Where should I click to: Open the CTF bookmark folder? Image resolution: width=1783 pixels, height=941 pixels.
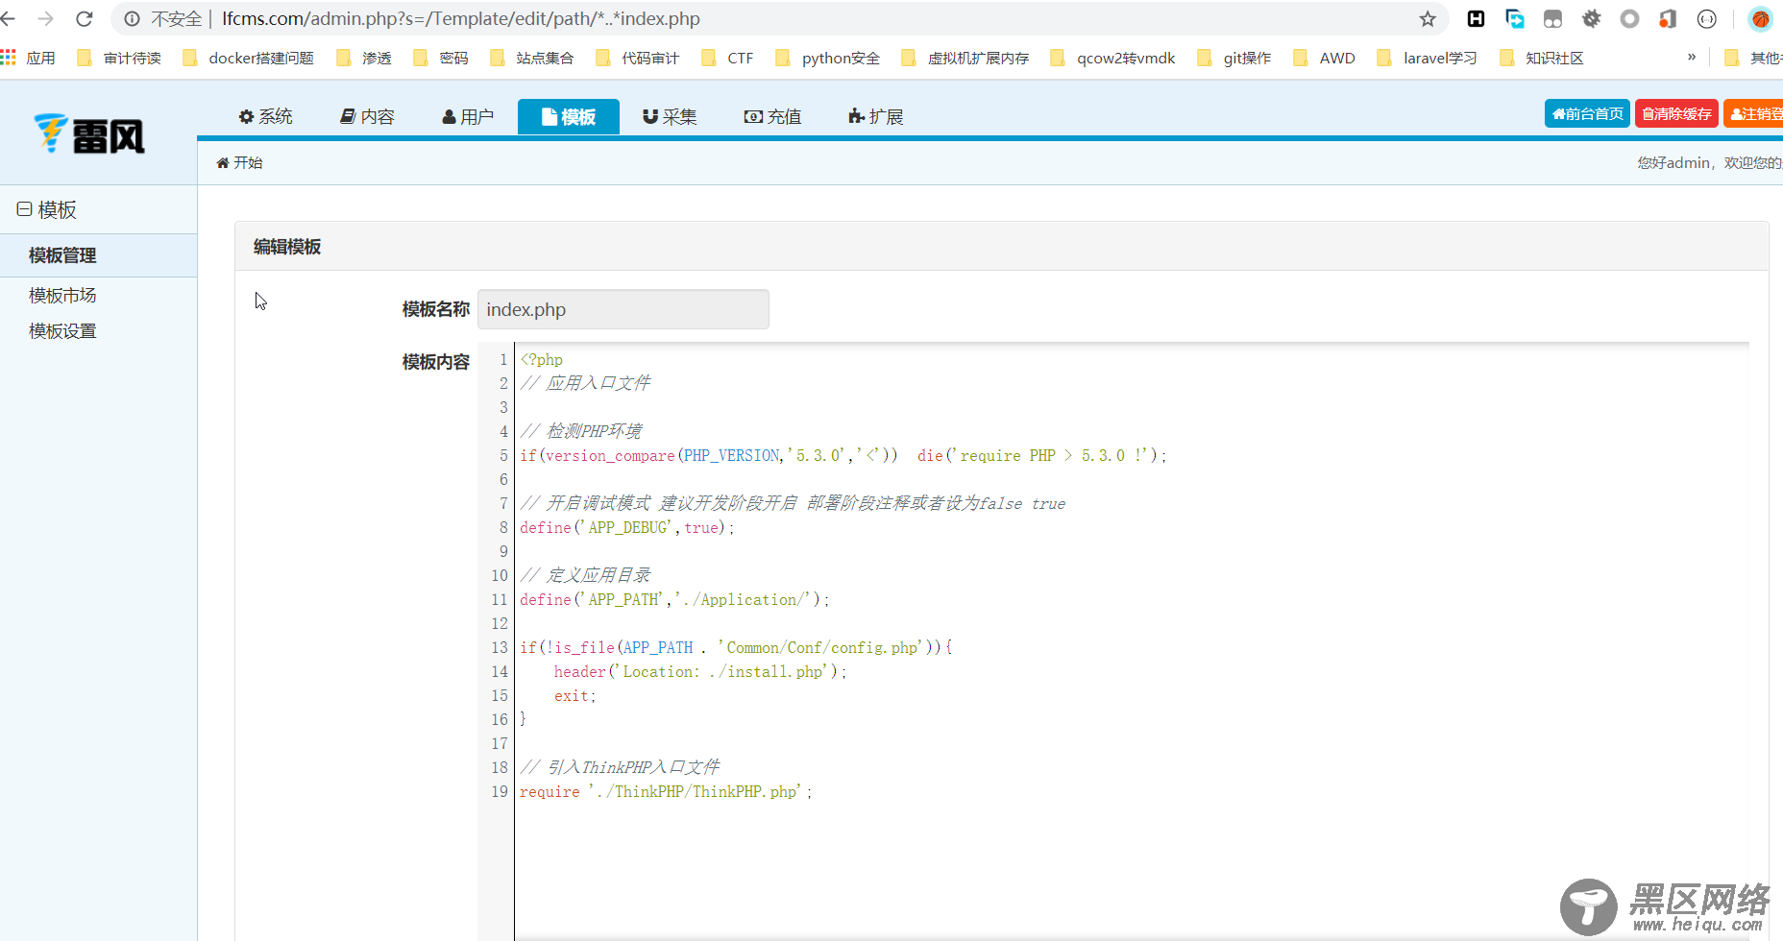pos(727,58)
